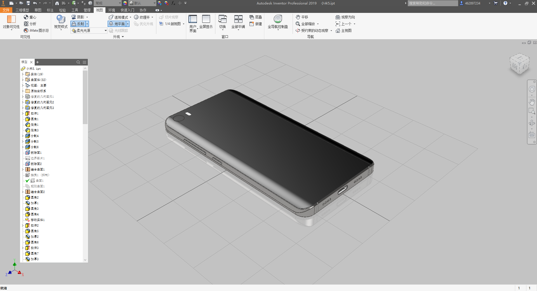
Task: Return to 主视图 home view
Action: point(344,31)
